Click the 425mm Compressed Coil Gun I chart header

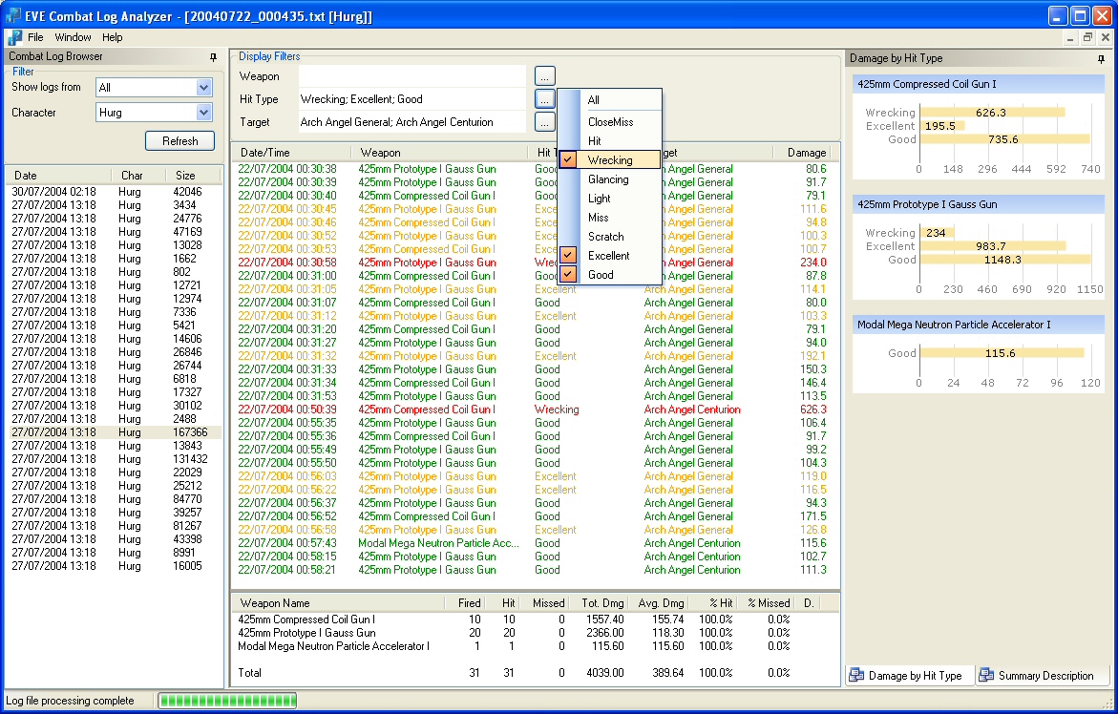979,84
